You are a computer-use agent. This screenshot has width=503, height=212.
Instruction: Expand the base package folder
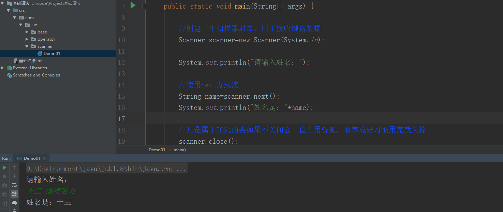click(27, 32)
